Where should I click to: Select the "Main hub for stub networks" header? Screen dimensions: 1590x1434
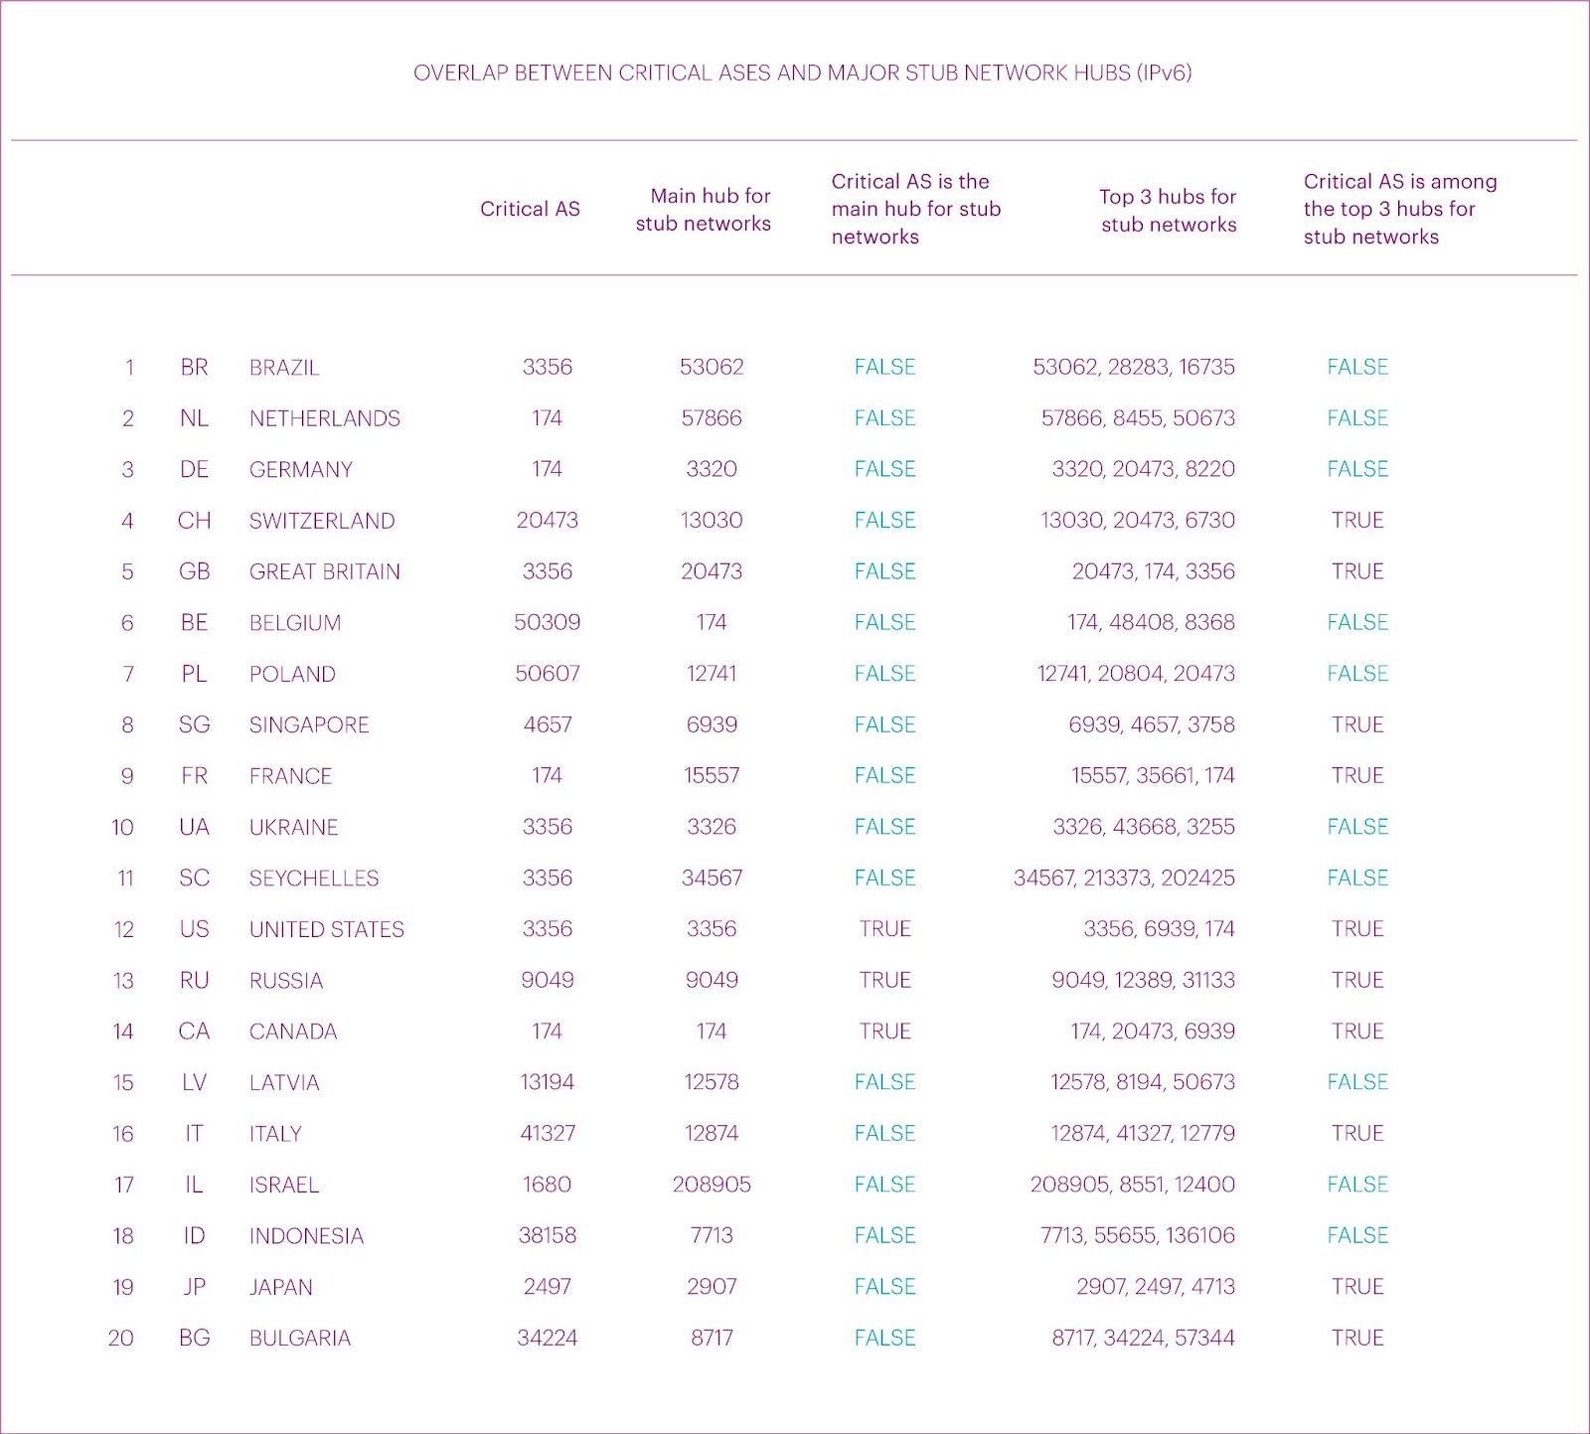(x=704, y=210)
